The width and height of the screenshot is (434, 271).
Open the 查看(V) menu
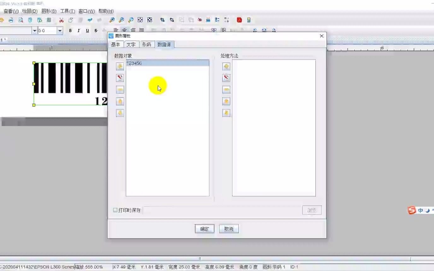click(x=11, y=11)
